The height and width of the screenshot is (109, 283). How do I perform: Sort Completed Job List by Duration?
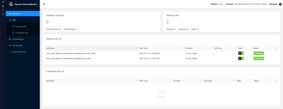[201, 81]
